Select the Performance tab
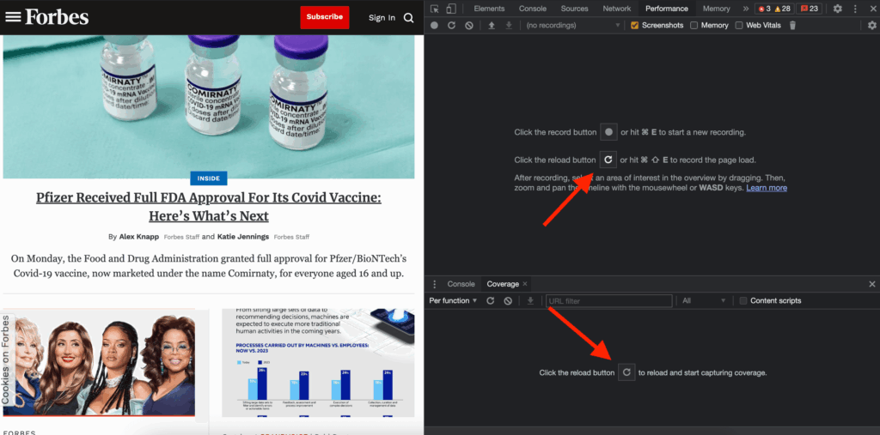Viewport: 880px width, 435px height. tap(667, 9)
